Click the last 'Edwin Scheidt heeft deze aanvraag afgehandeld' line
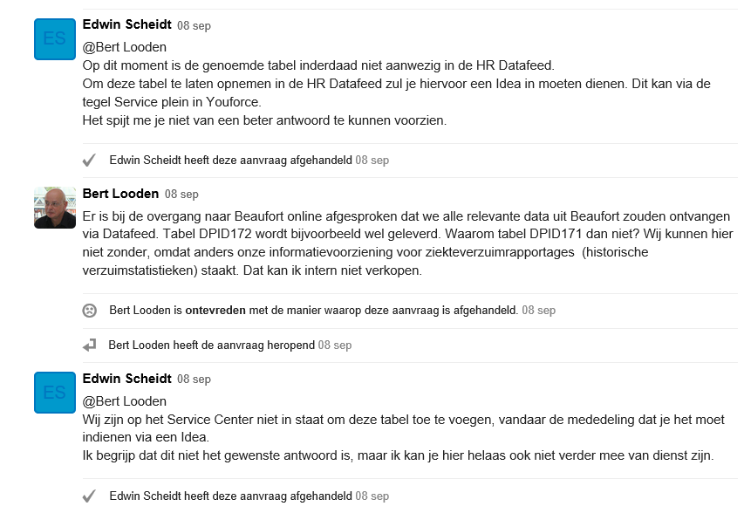Screen dimensions: 744x520 click(x=249, y=496)
